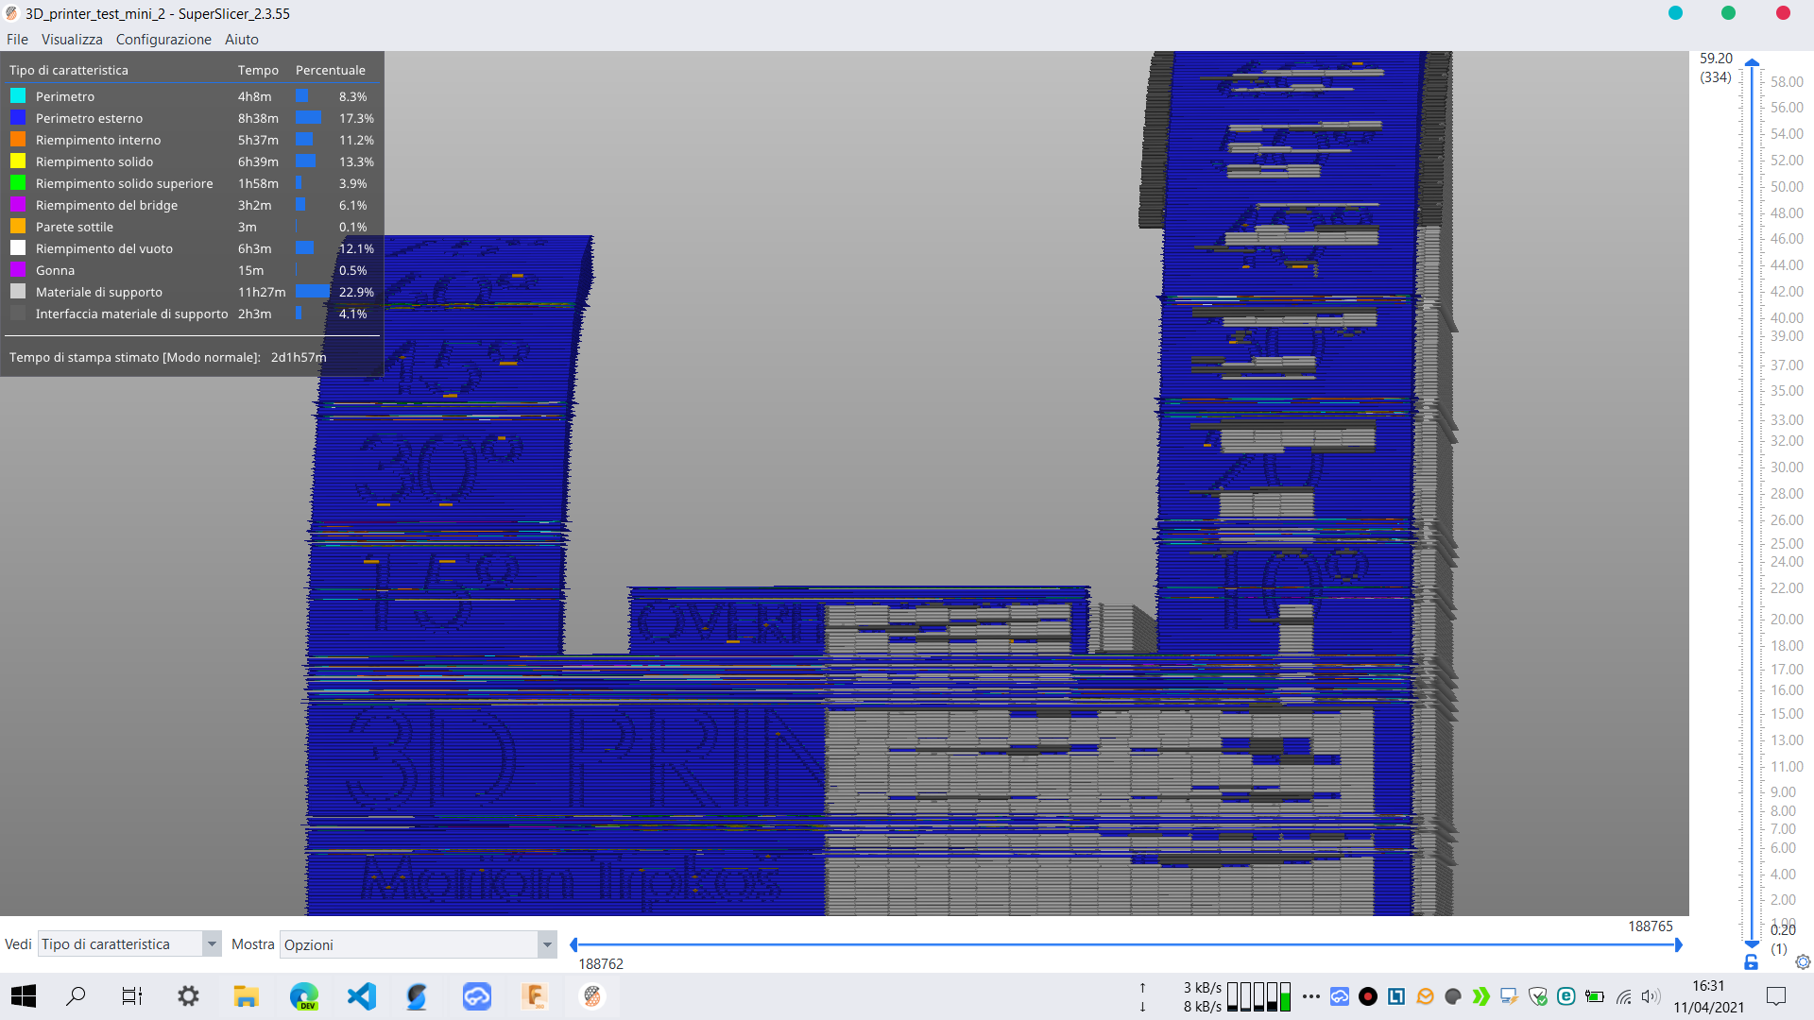The image size is (1814, 1020).
Task: Click the estimated print time '2d1h57m' text
Action: (299, 357)
